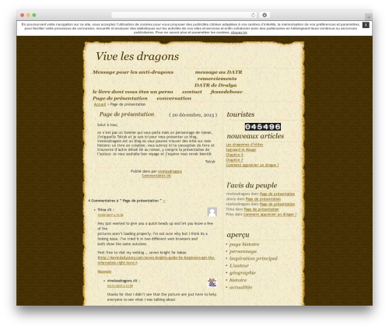Click Trina's gray avatar placeholder

pyautogui.click(x=212, y=212)
